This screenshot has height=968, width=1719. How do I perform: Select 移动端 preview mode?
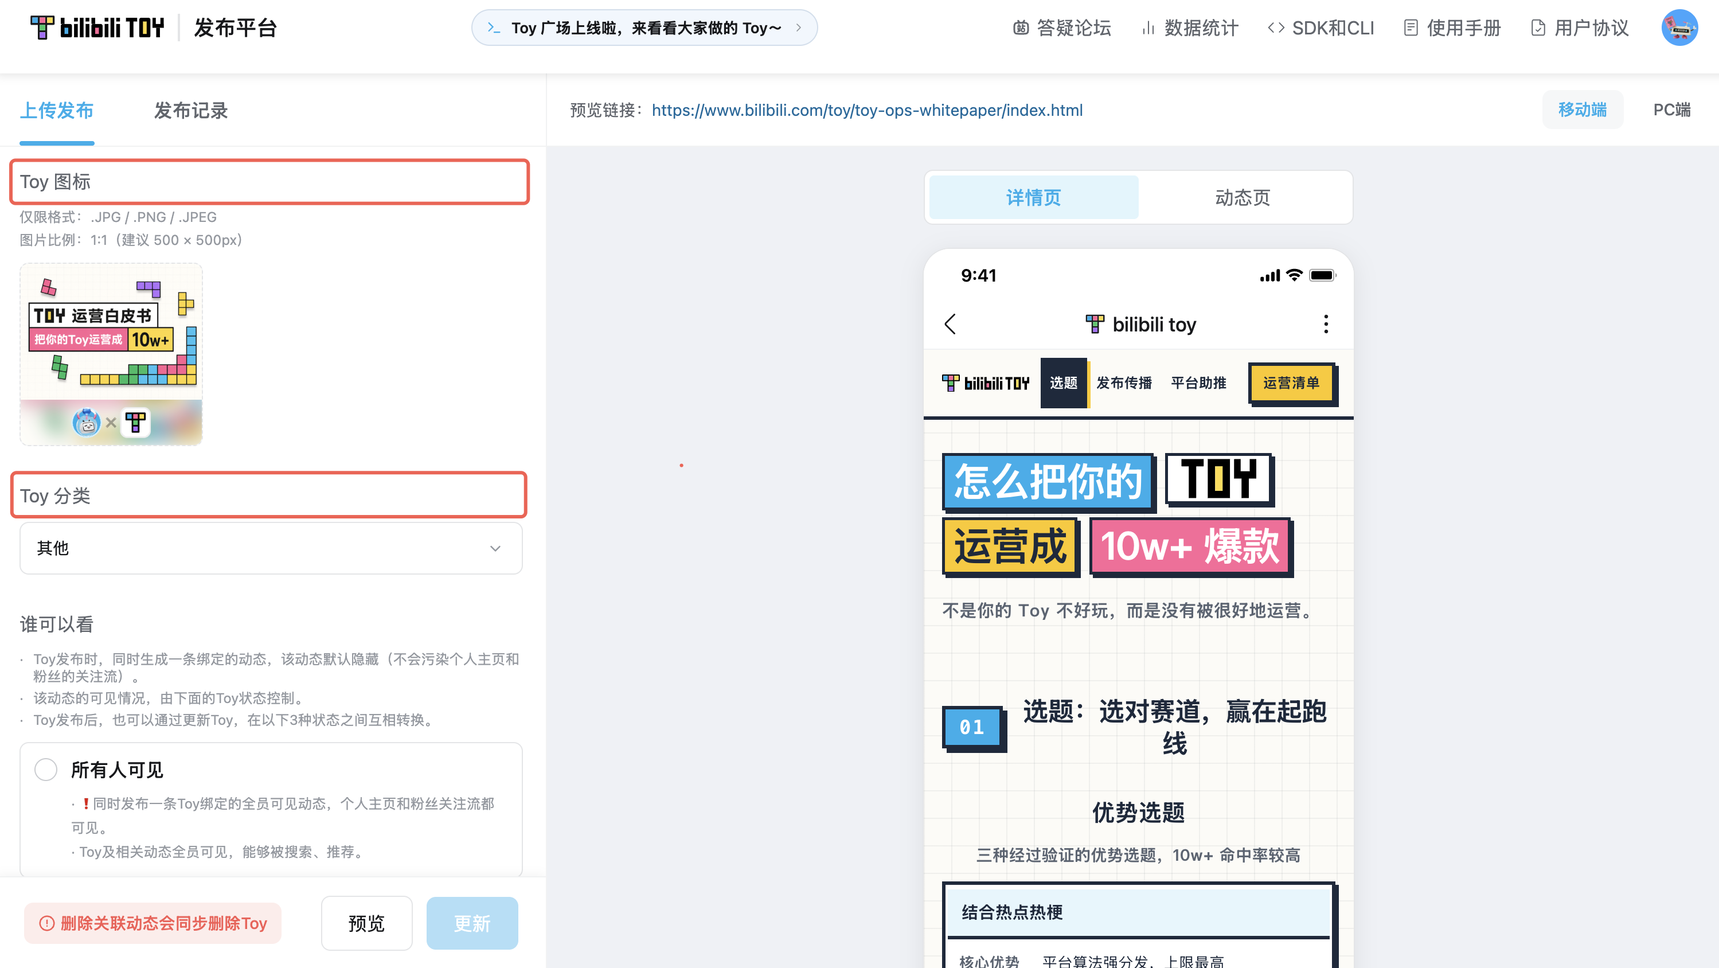pos(1582,110)
